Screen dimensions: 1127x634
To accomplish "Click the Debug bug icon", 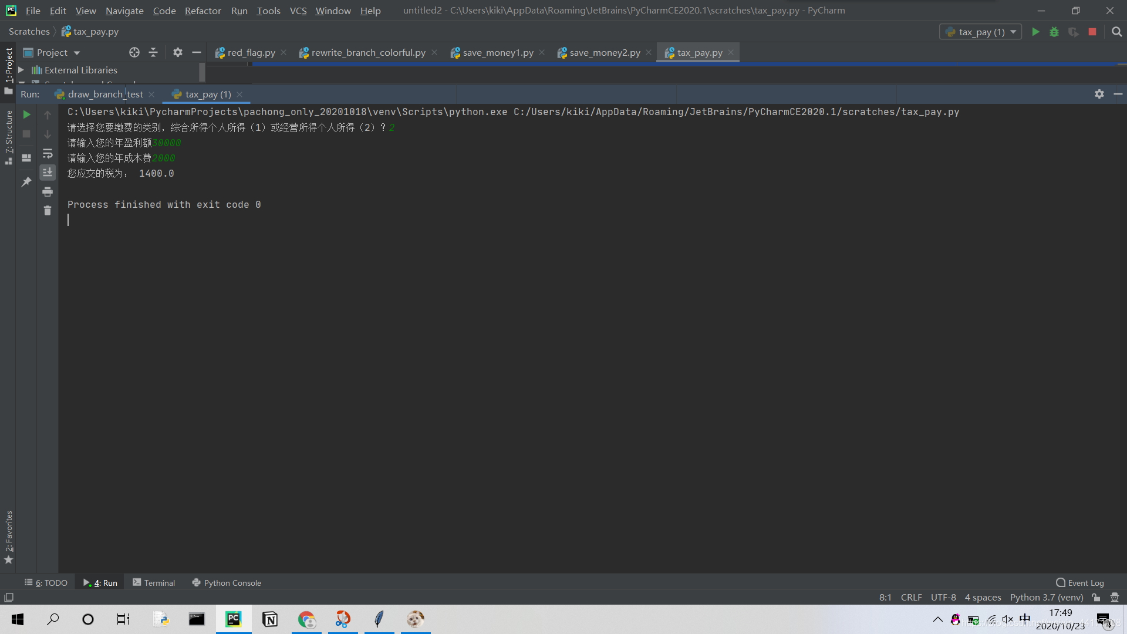I will pos(1054,32).
